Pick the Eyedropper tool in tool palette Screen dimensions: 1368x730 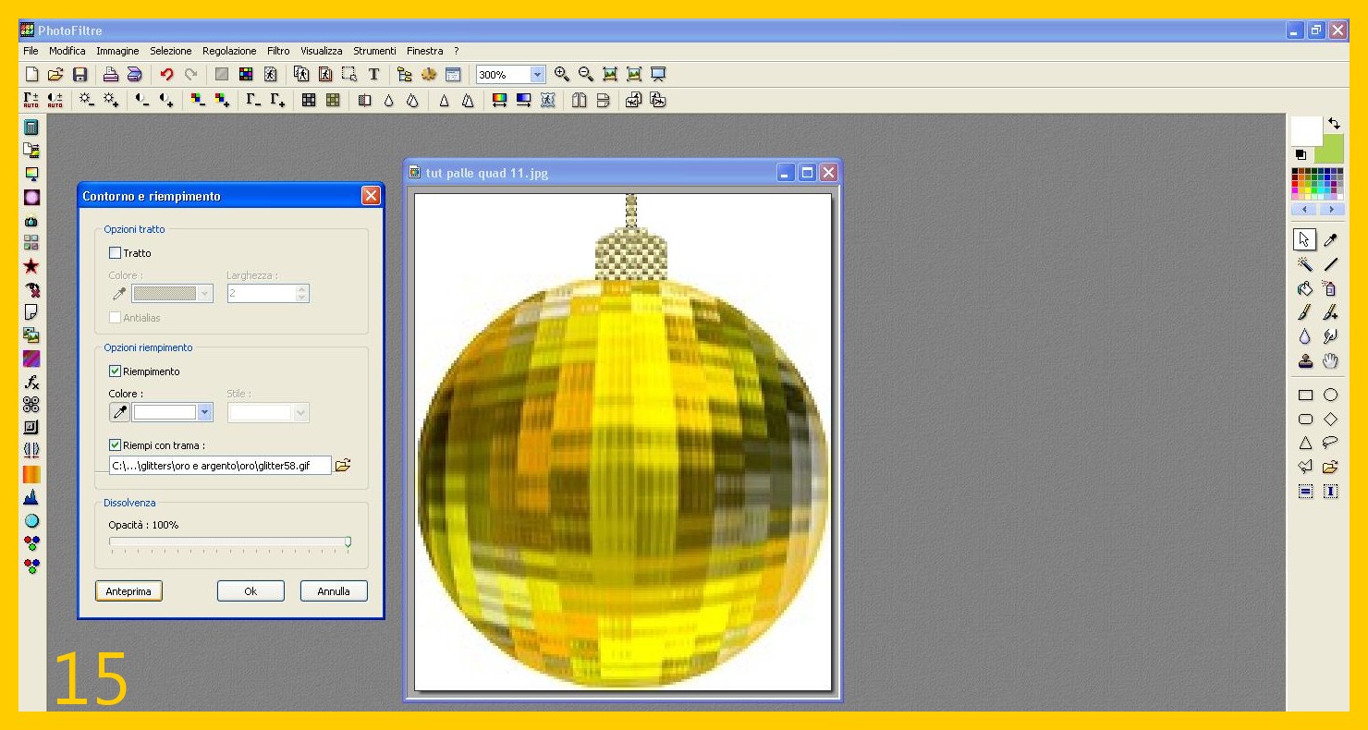pos(1331,240)
